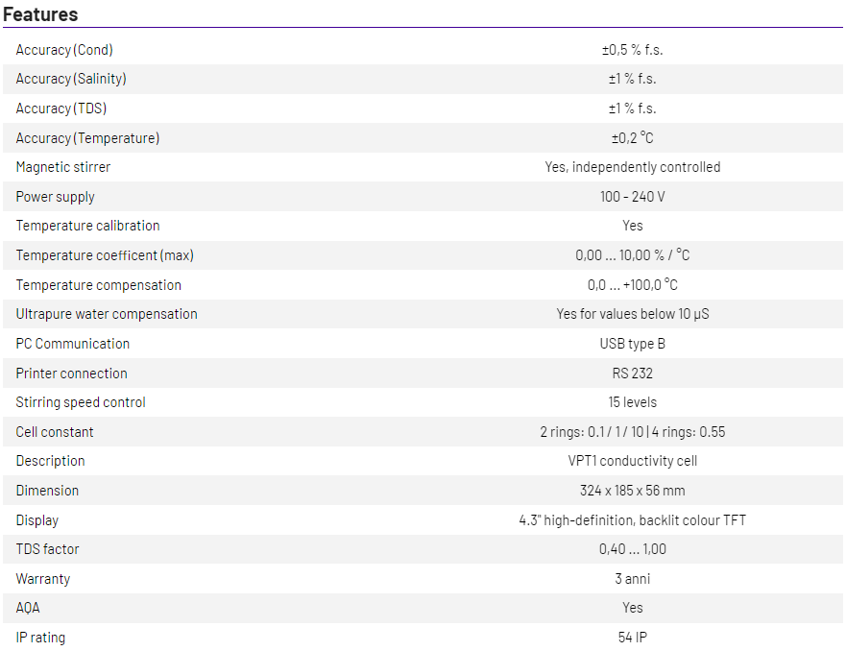Click the Power supply 100 - 240 V value

point(632,197)
